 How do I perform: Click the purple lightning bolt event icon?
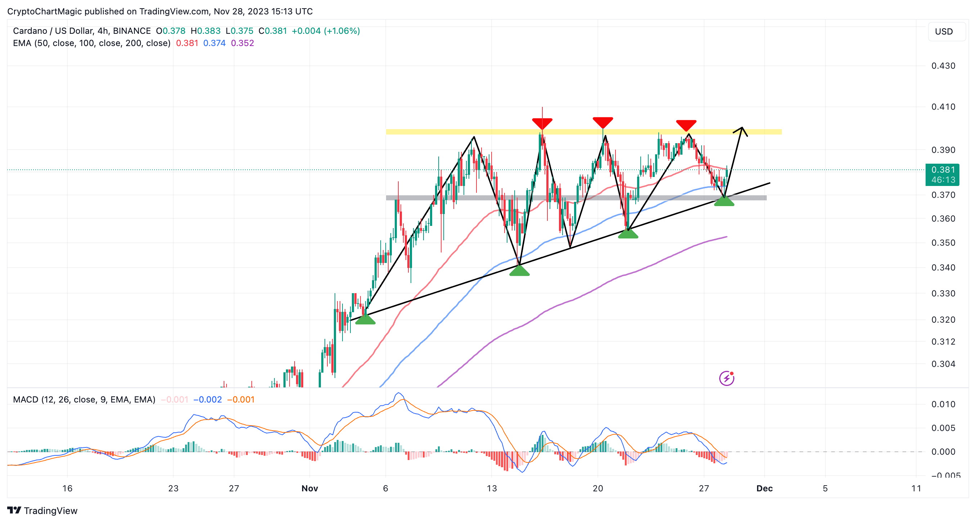click(726, 378)
